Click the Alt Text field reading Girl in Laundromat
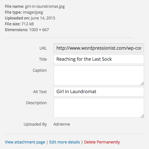The image size is (149, 149). click(x=99, y=92)
